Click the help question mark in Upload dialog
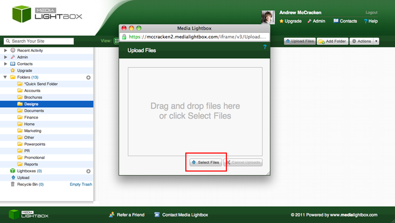Viewport: 395px width, 223px height. [x=265, y=47]
